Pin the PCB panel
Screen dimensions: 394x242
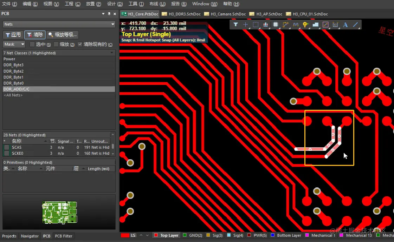pos(109,14)
